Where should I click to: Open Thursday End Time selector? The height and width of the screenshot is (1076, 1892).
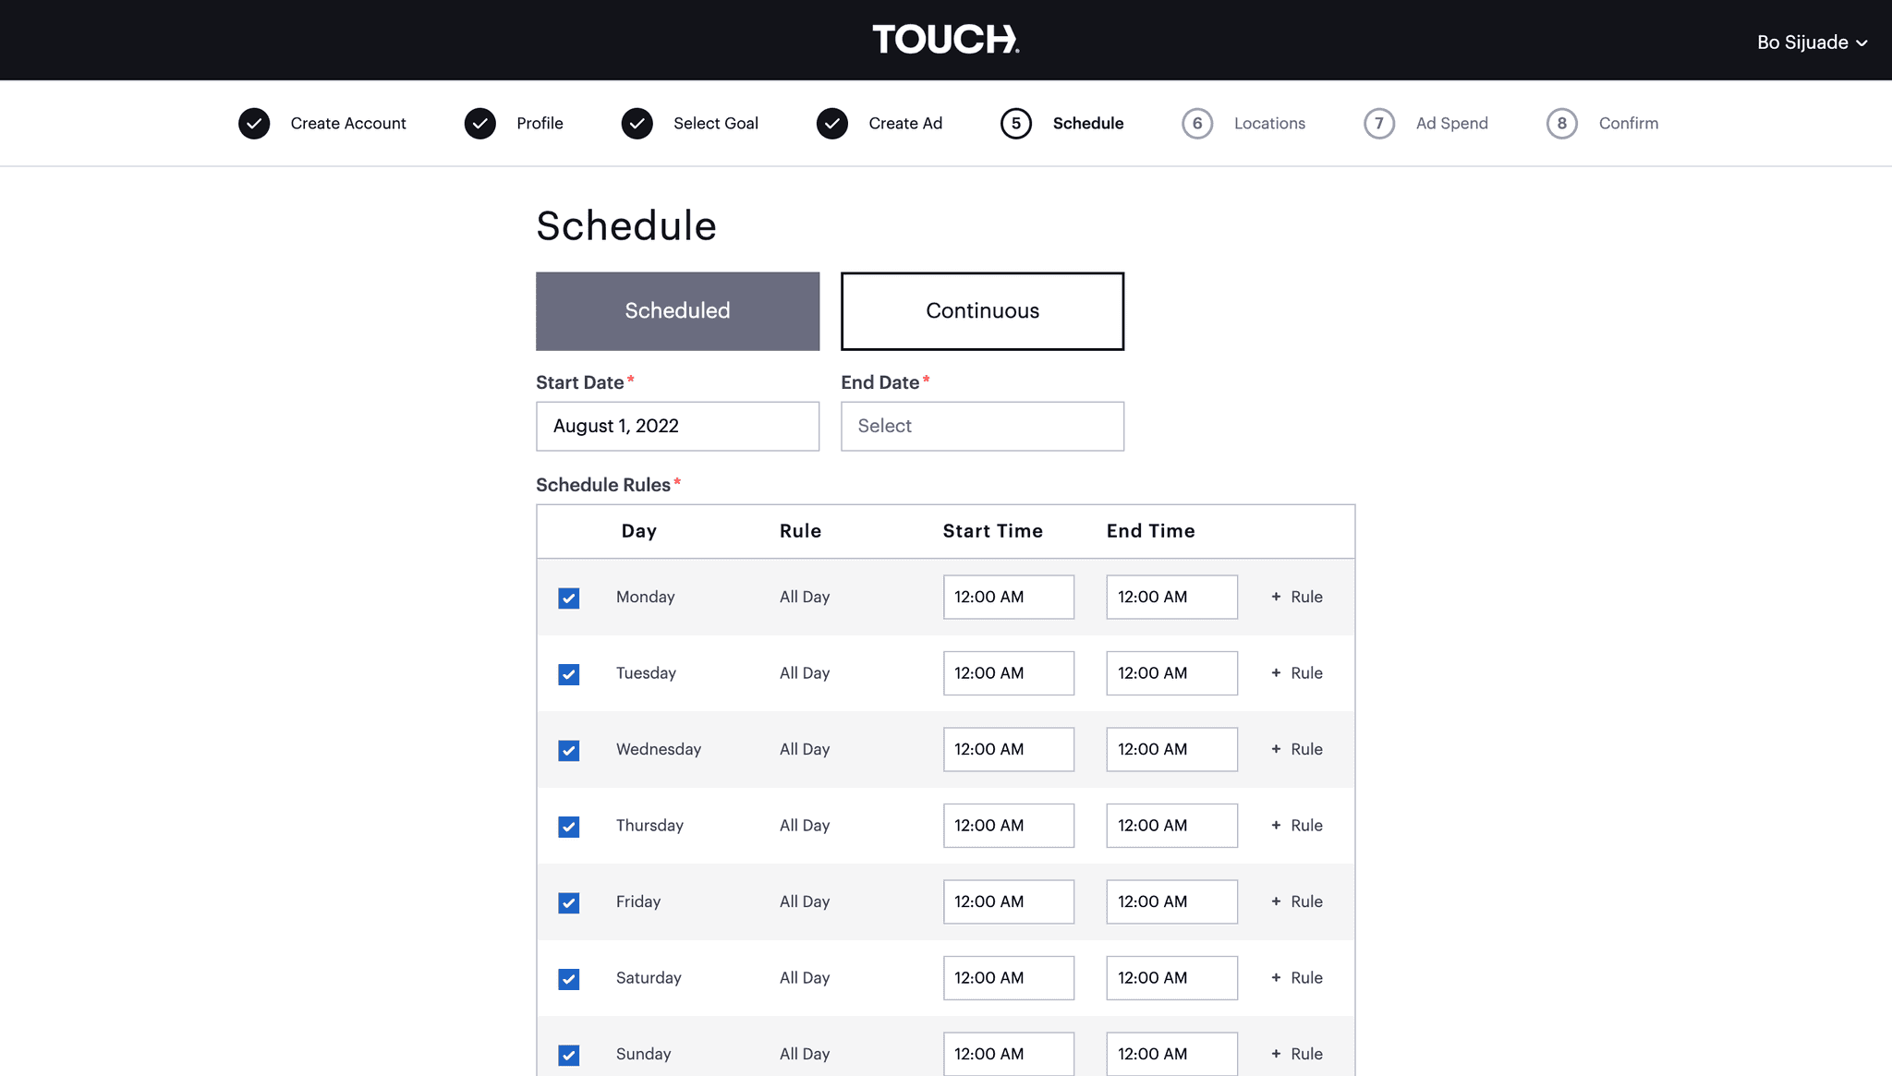tap(1172, 826)
